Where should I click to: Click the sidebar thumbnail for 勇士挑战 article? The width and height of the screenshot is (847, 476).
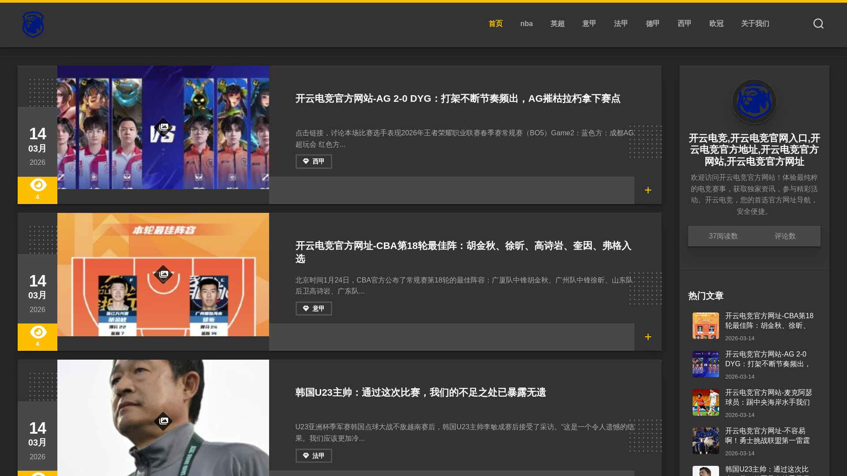[x=705, y=441]
